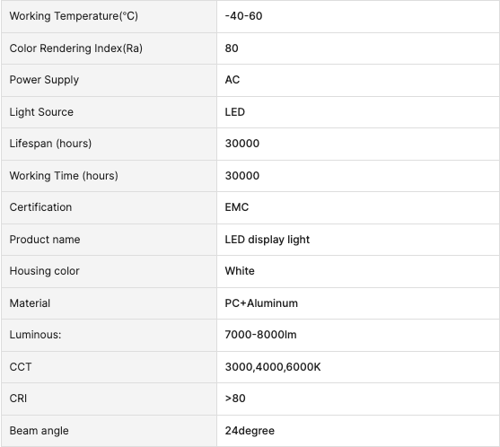Click the Light Source label

(x=41, y=112)
